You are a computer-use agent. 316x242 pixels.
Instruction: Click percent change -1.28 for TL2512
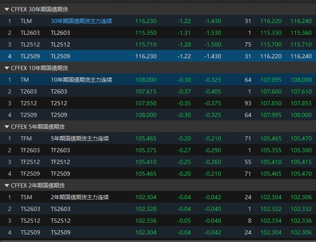[x=184, y=44]
